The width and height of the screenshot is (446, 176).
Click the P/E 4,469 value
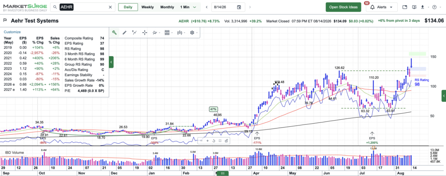(x=91, y=91)
